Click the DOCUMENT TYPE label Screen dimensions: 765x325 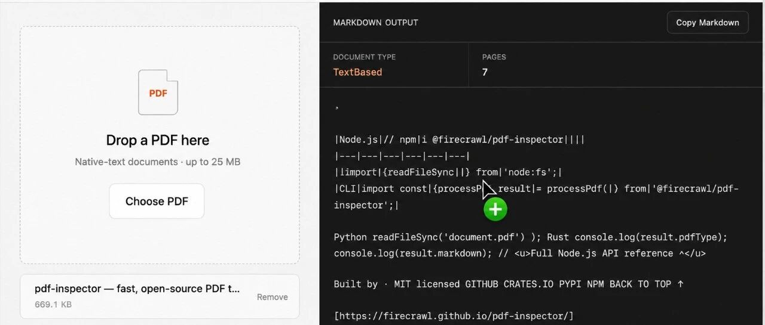coord(365,57)
